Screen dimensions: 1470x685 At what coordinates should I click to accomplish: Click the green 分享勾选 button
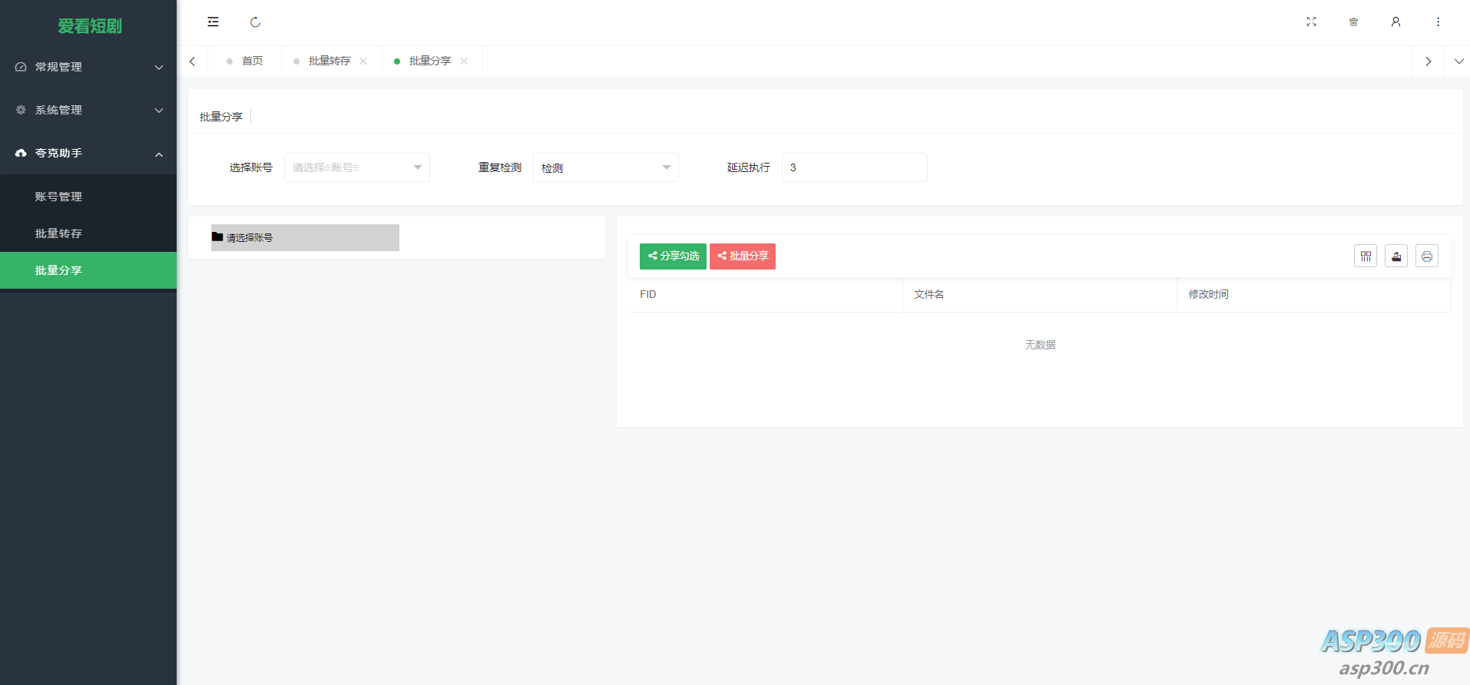[673, 256]
